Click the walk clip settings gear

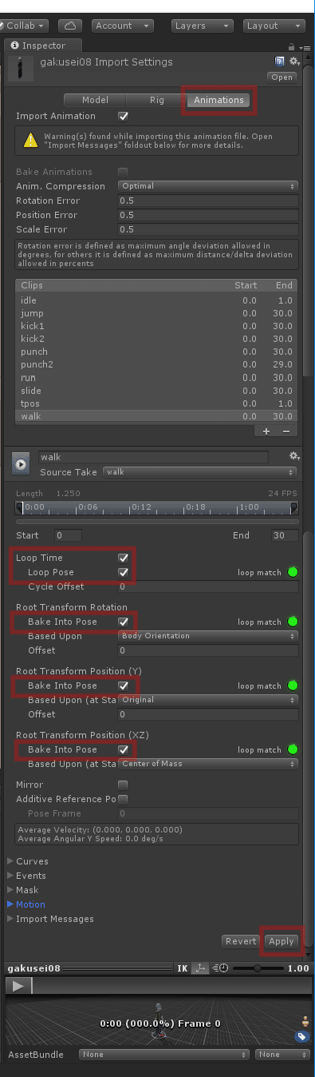tap(293, 455)
